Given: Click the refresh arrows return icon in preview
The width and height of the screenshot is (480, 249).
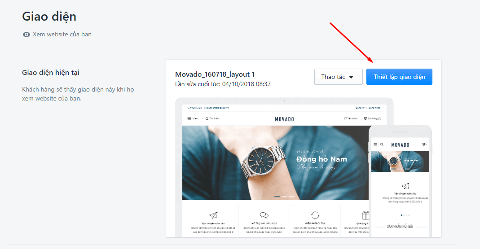Looking at the screenshot, I should [315, 215].
